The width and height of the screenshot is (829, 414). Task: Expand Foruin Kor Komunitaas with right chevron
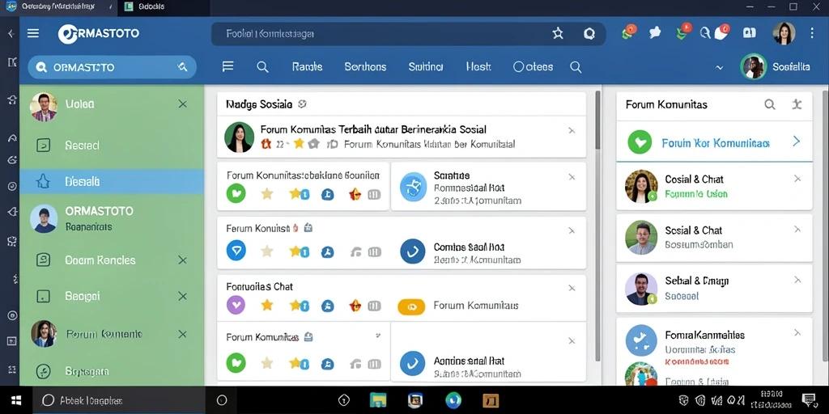(797, 141)
